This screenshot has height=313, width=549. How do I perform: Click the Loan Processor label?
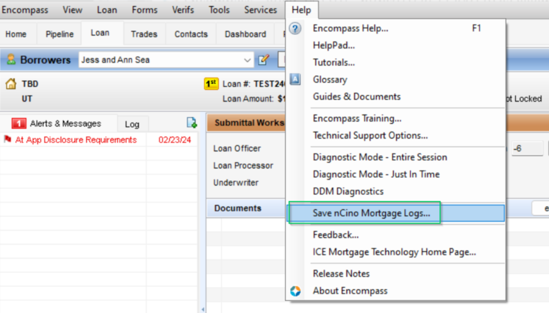tap(243, 166)
